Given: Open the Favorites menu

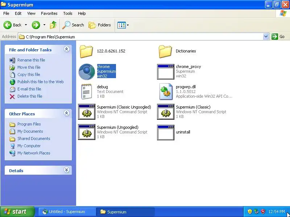Looking at the screenshot, I should pyautogui.click(x=49, y=13).
